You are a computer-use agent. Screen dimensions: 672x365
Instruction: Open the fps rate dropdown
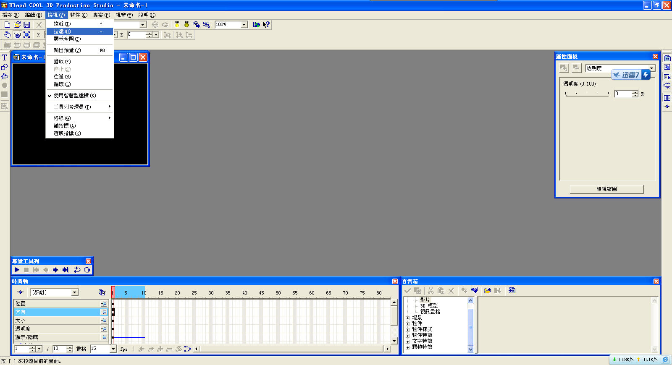point(113,349)
